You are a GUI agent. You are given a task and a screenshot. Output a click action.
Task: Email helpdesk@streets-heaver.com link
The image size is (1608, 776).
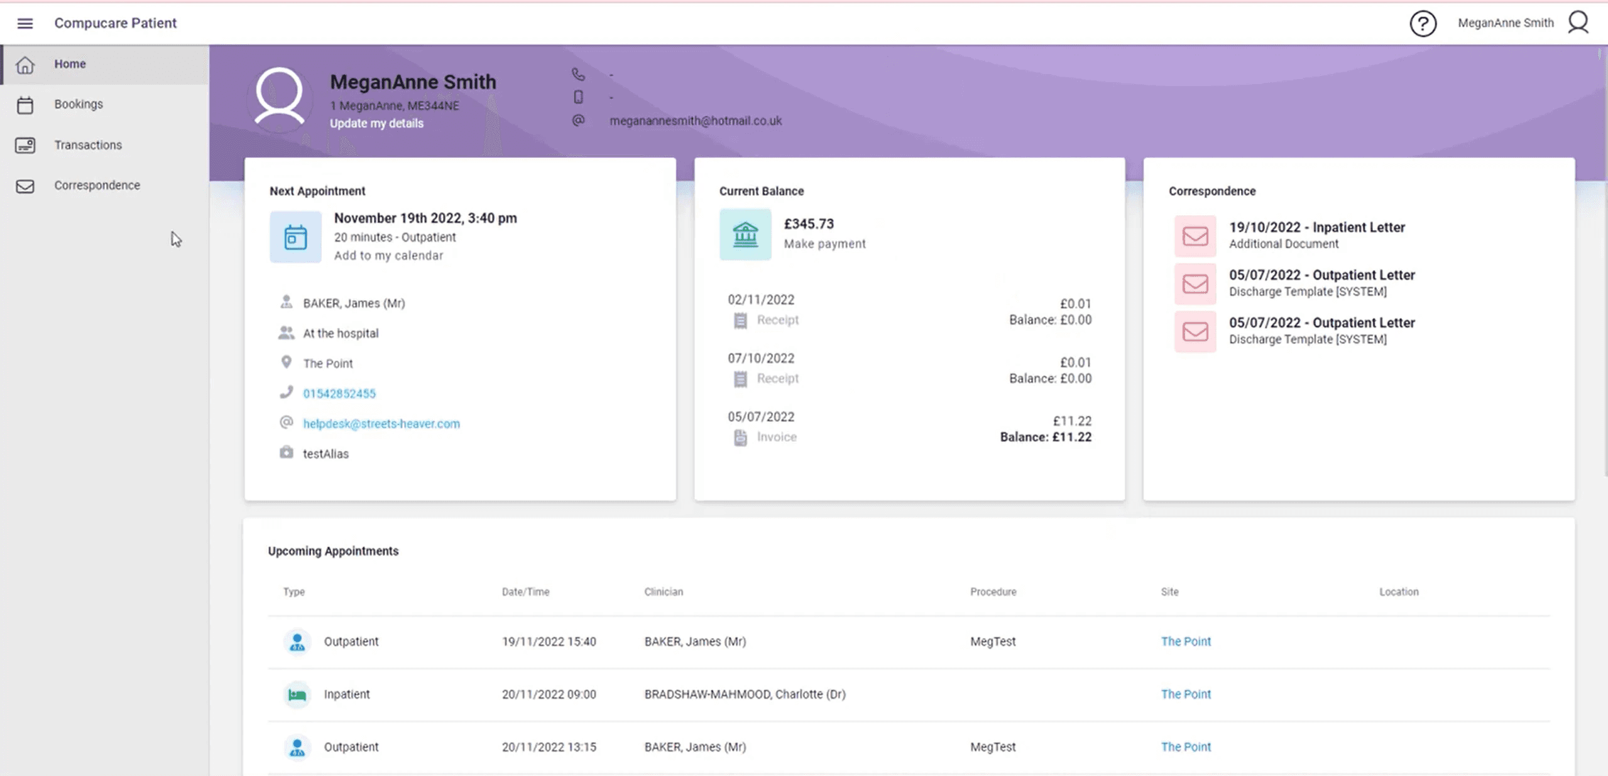381,424
